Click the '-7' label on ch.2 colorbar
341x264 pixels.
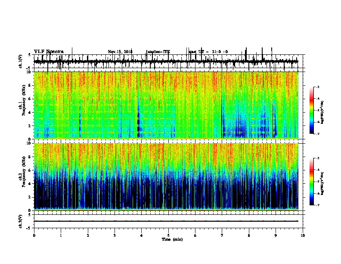[x=317, y=205]
